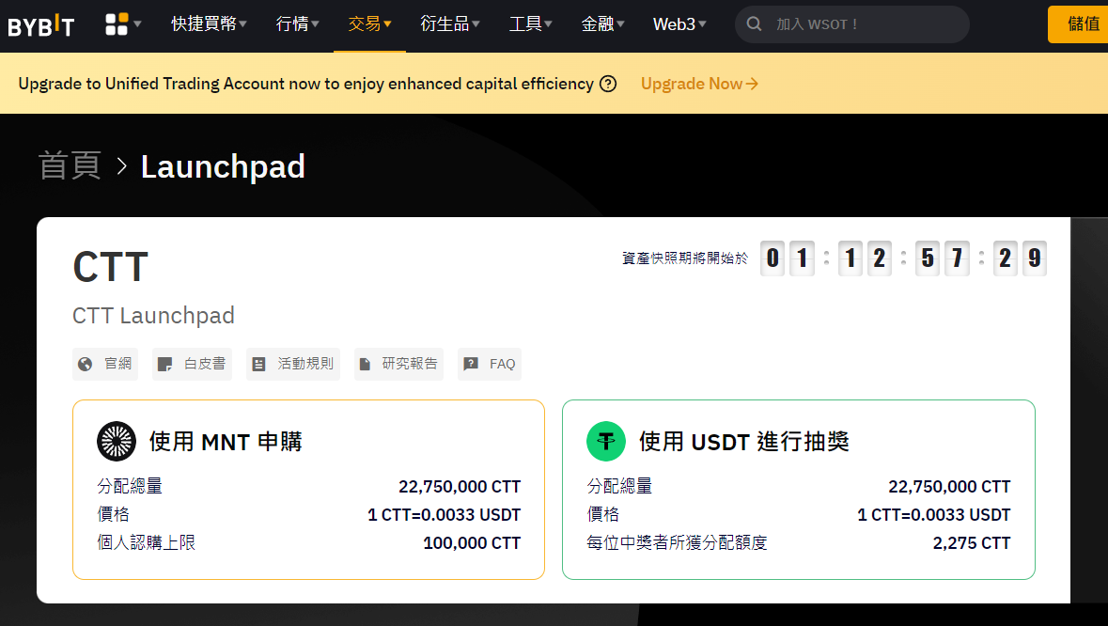Go to 首頁 via breadcrumb
This screenshot has height=626, width=1108.
coord(70,166)
